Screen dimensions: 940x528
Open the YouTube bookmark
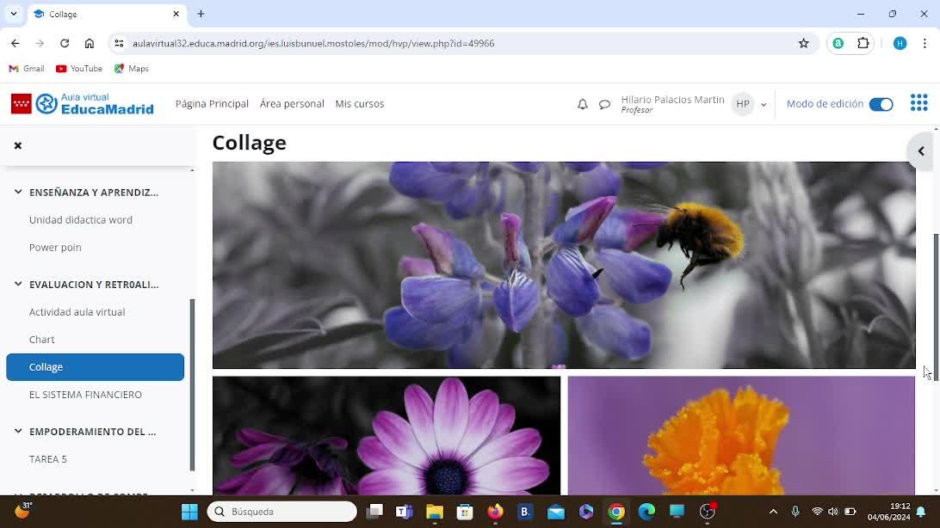point(79,68)
